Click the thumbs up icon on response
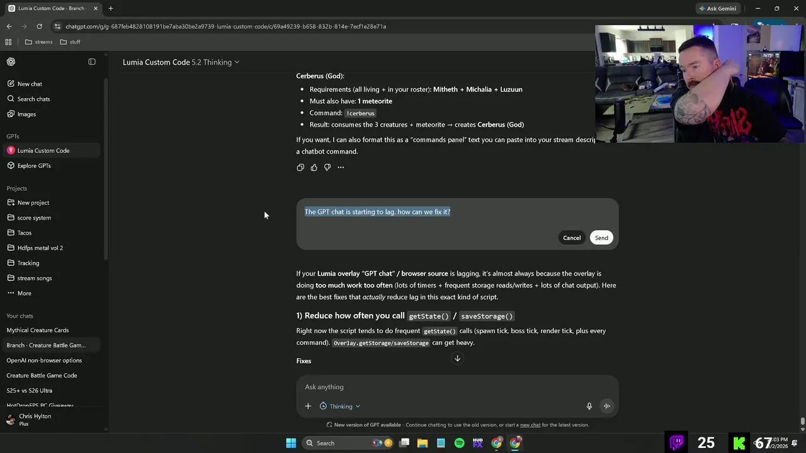This screenshot has width=806, height=453. [314, 167]
